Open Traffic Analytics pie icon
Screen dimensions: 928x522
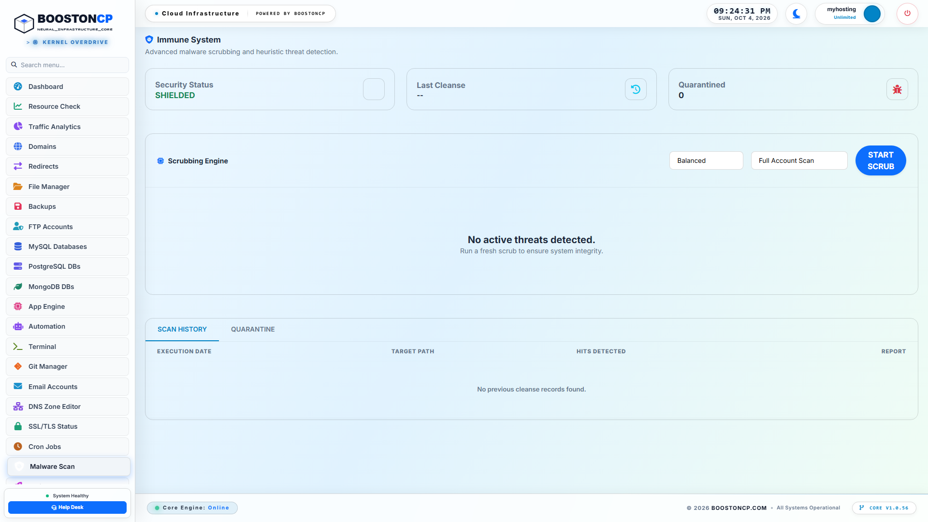(x=18, y=127)
